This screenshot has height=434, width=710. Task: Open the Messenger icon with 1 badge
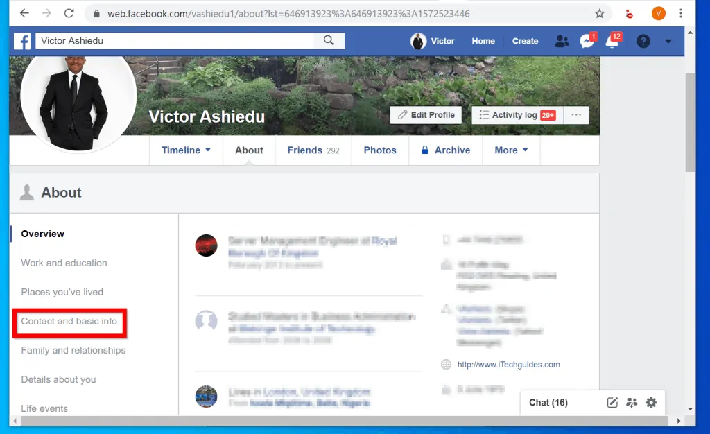[587, 41]
